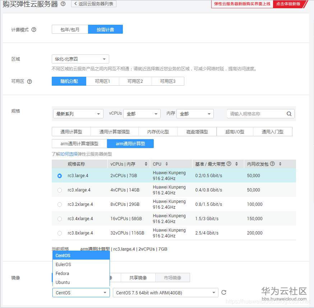Switch to 通用计算增强型 tab
Image resolution: width=314 pixels, height=308 pixels.
[x=115, y=132]
